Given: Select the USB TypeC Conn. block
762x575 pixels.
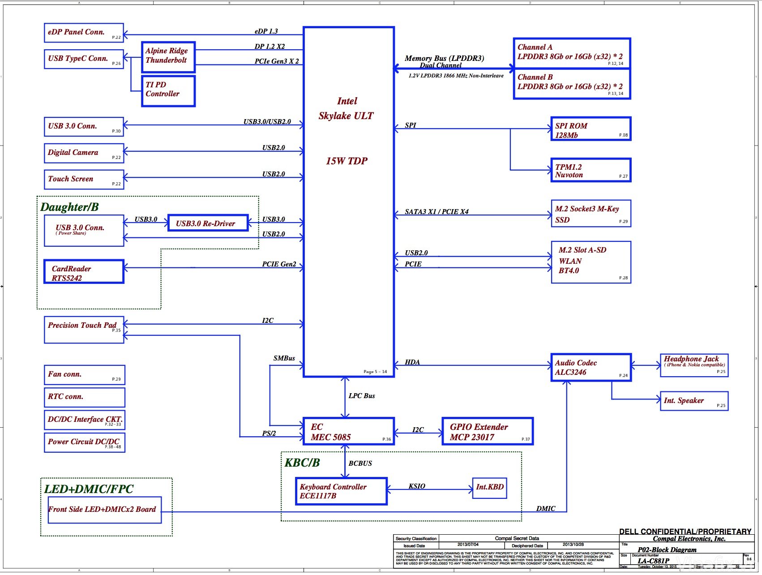Looking at the screenshot, I should (84, 59).
